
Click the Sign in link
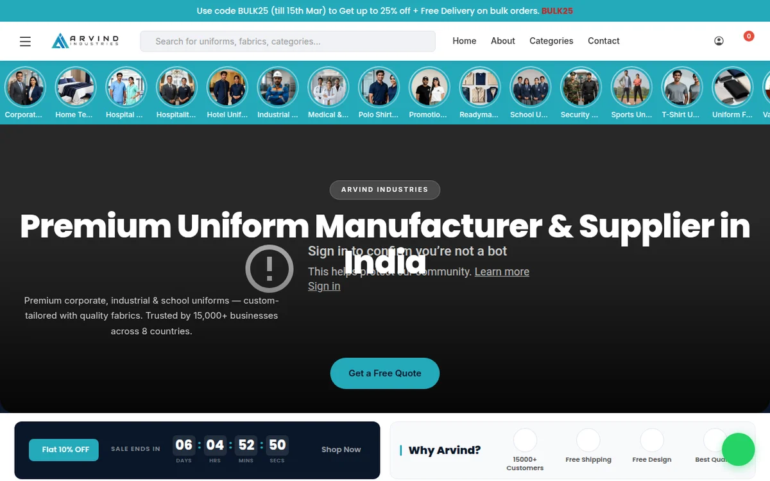pos(324,287)
